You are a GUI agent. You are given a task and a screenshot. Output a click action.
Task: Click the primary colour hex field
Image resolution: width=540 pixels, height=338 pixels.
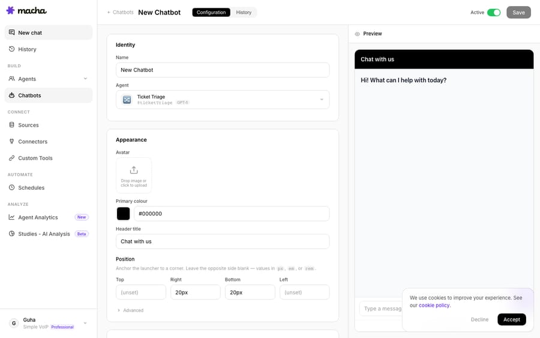232,213
